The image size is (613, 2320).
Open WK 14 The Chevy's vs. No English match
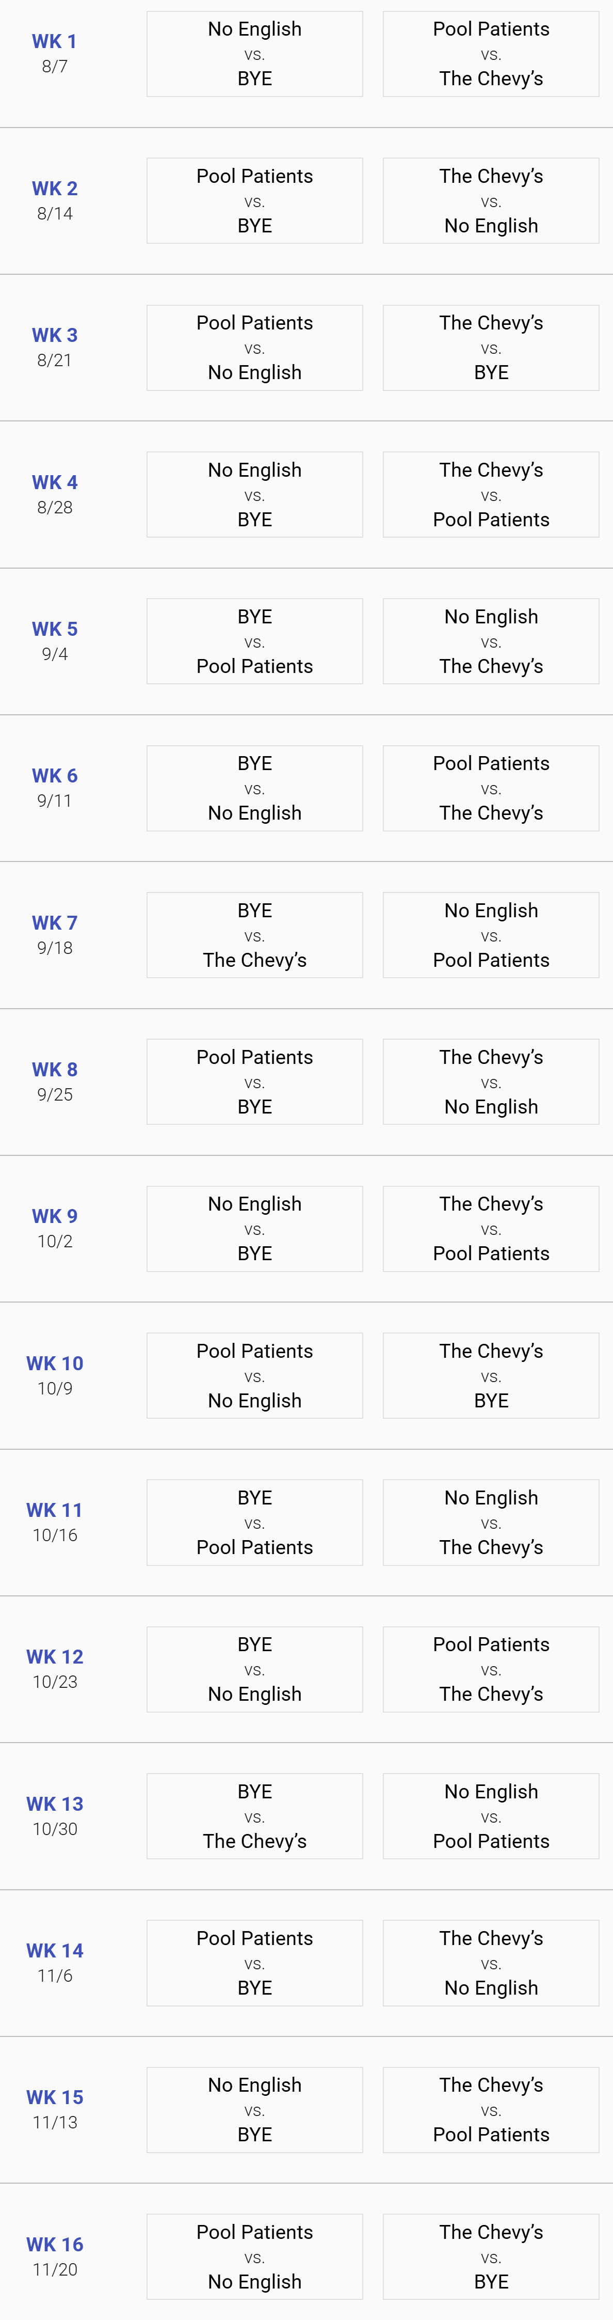click(491, 1963)
